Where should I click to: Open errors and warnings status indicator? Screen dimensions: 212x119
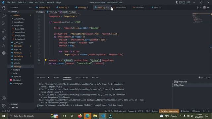tap(6, 111)
